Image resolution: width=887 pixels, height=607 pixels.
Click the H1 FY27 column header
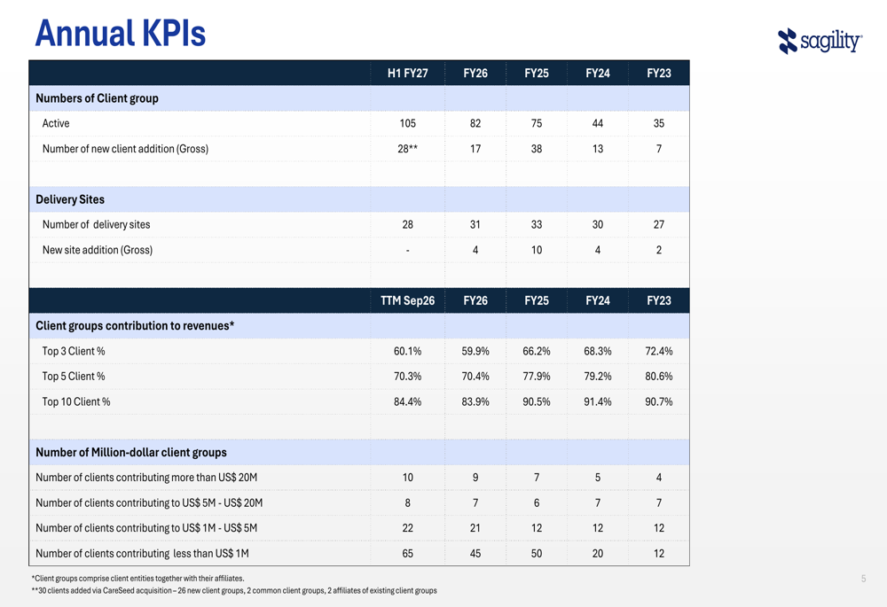(x=407, y=74)
